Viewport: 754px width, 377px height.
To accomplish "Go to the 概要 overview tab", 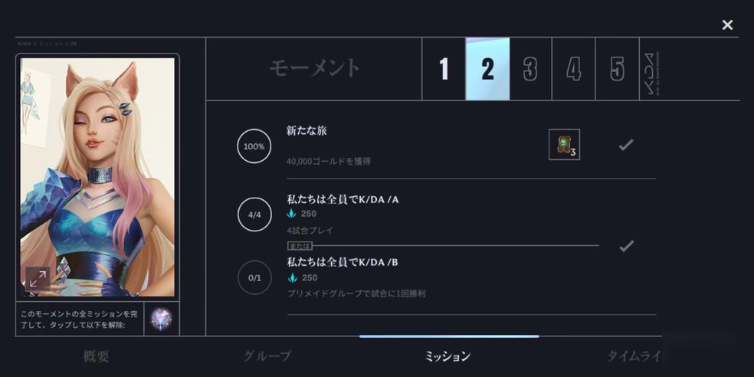I will click(x=97, y=356).
